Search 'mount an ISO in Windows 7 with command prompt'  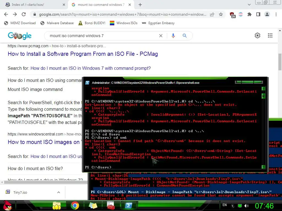90,68
